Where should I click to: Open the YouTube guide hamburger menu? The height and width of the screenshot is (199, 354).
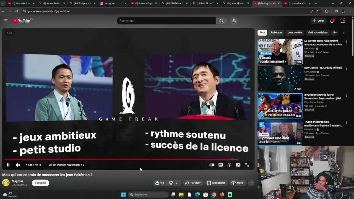click(x=6, y=21)
